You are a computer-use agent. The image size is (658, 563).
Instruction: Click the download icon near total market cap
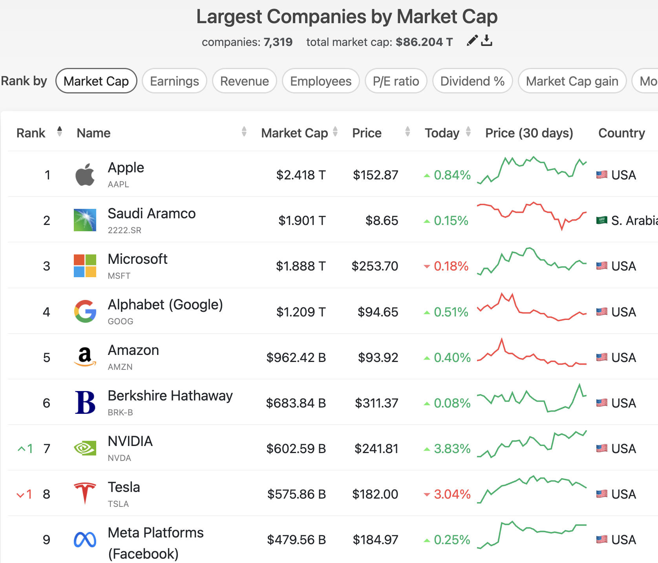[487, 40]
